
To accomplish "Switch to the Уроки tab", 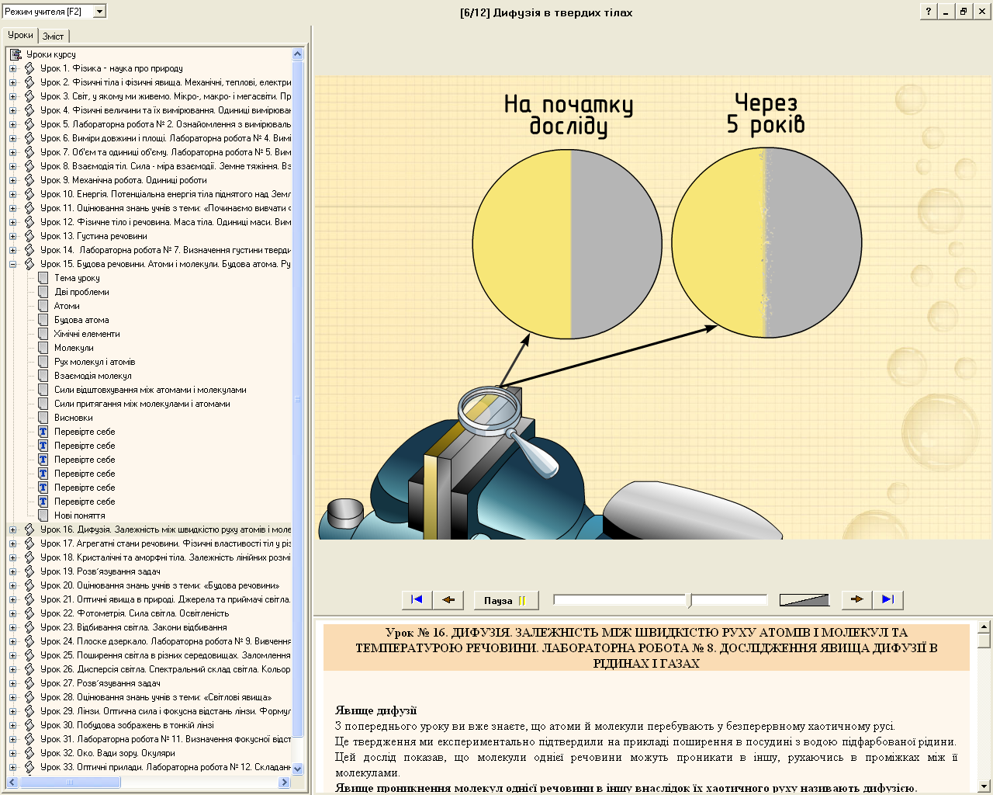I will 20,35.
